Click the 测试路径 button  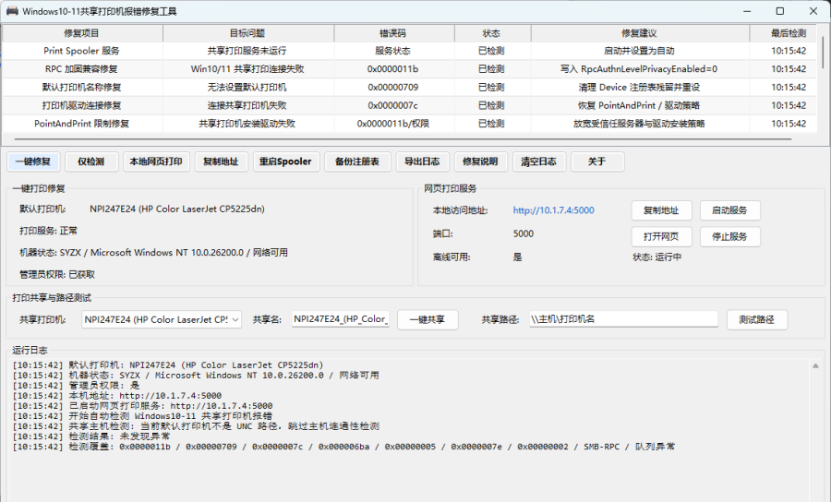(757, 320)
